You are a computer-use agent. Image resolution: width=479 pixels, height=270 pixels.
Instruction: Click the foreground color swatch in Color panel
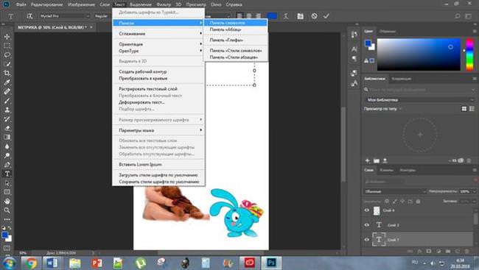tap(368, 43)
